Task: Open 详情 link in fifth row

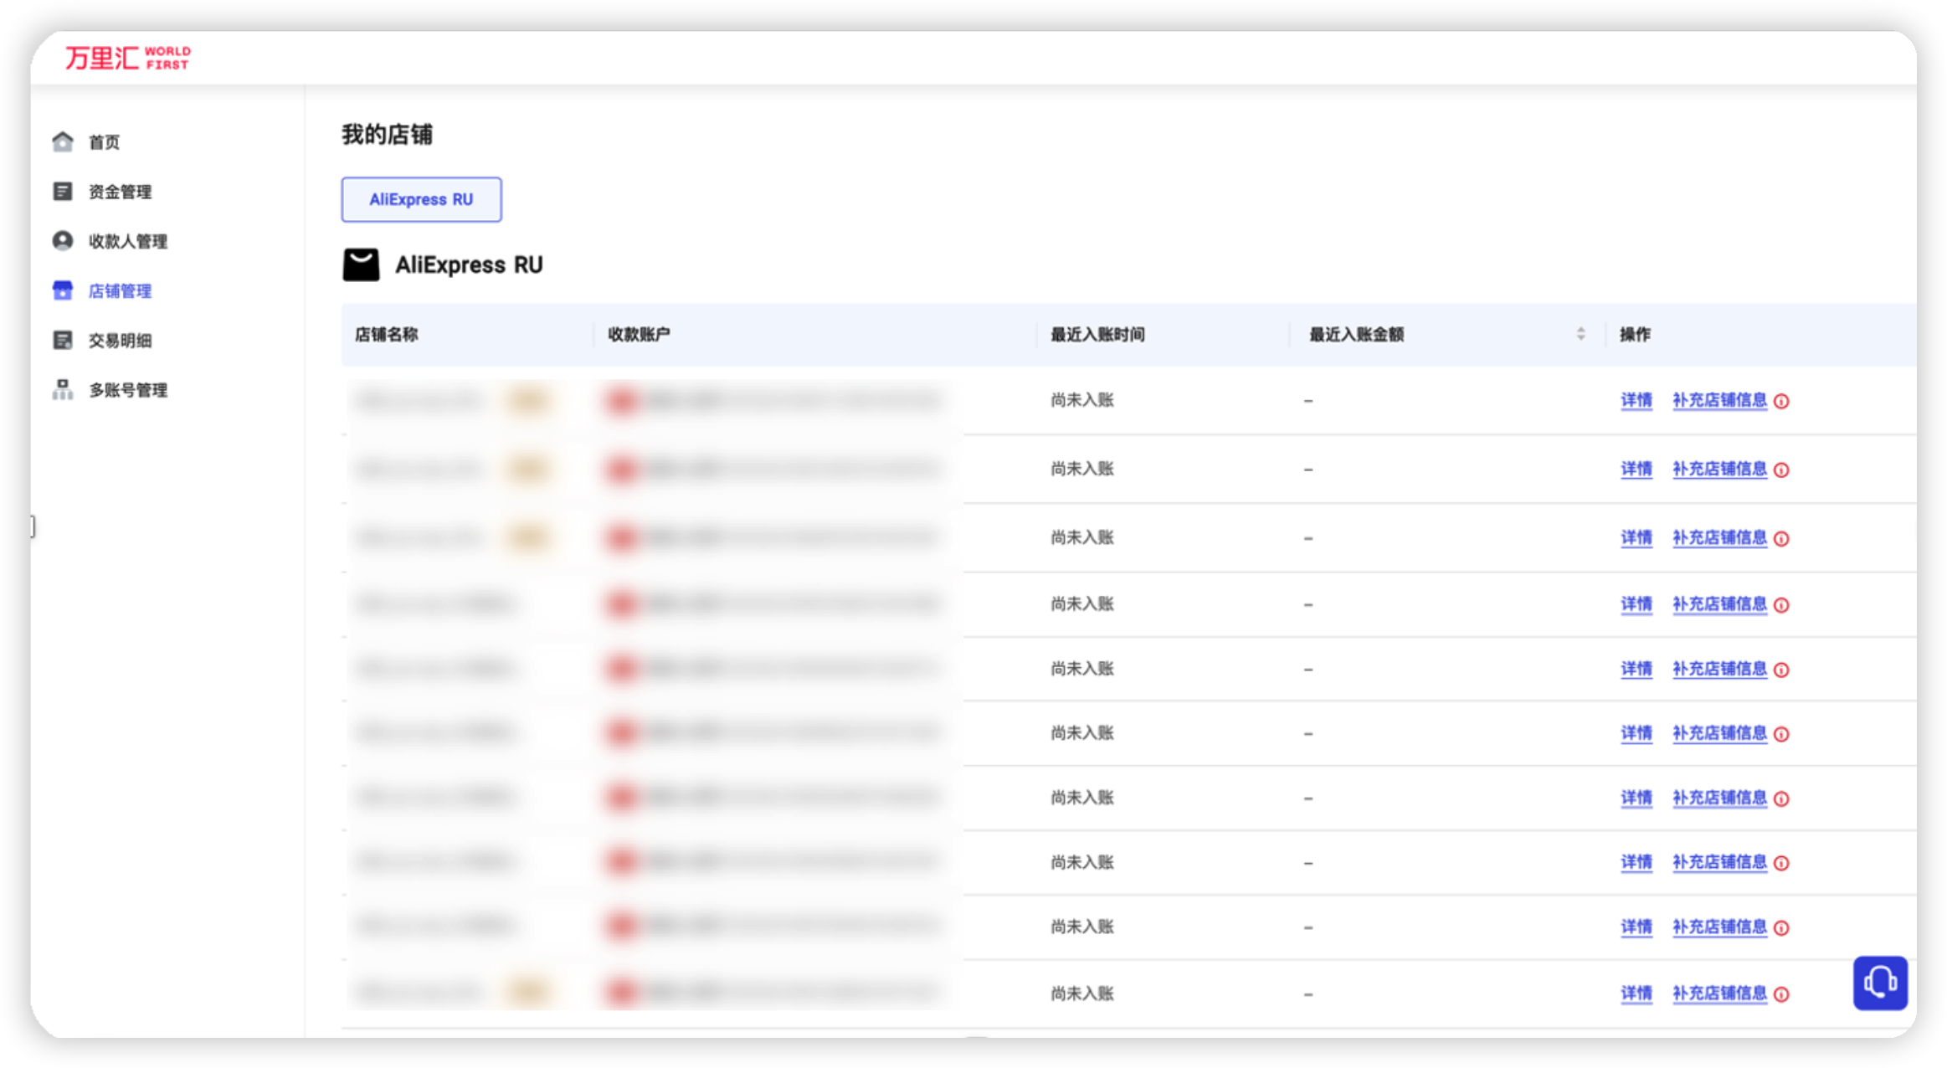Action: (1636, 669)
